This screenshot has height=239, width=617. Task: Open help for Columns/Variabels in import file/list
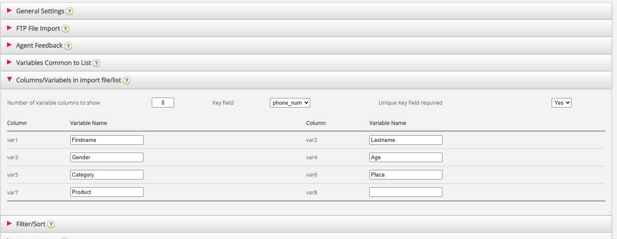127,80
